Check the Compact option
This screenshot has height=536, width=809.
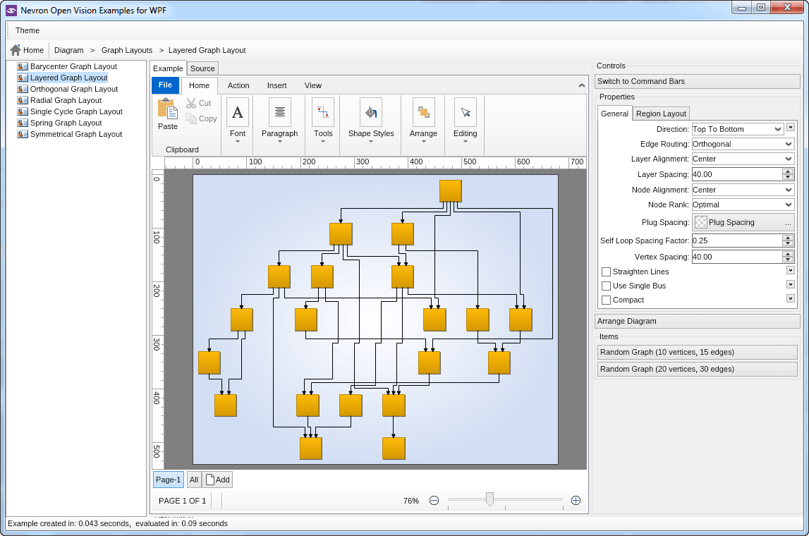coord(606,300)
